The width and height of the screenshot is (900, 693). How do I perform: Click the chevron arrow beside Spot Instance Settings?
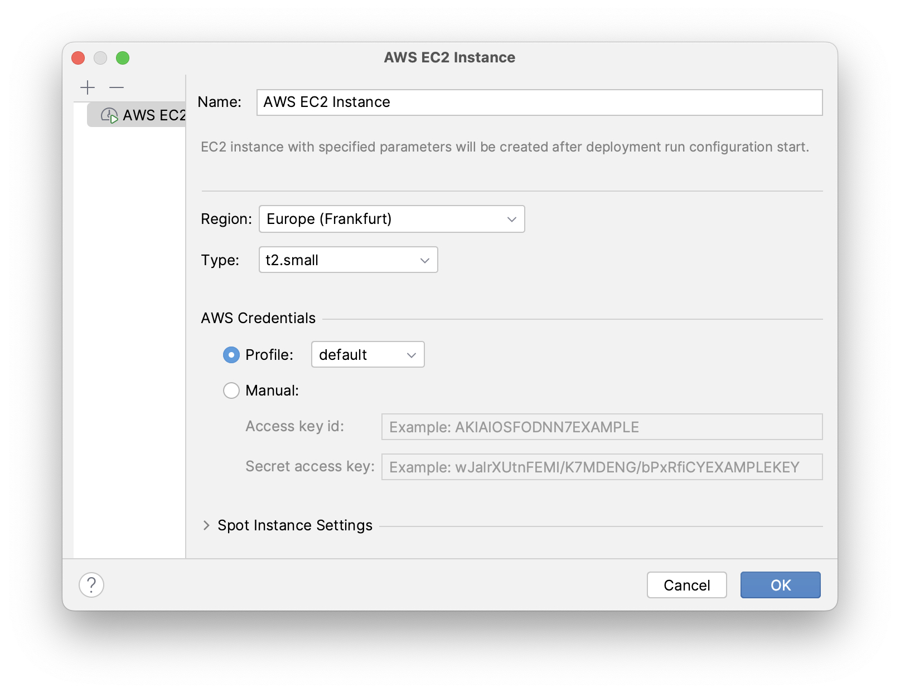tap(206, 525)
